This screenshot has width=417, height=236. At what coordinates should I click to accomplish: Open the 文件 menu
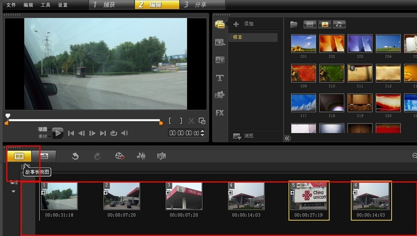click(11, 5)
